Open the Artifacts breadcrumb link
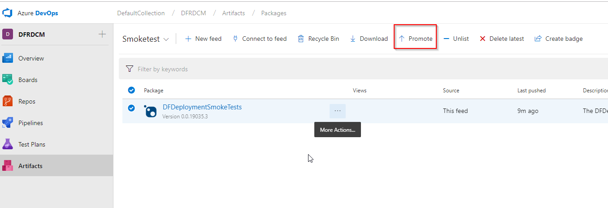This screenshot has width=608, height=208. click(x=234, y=13)
